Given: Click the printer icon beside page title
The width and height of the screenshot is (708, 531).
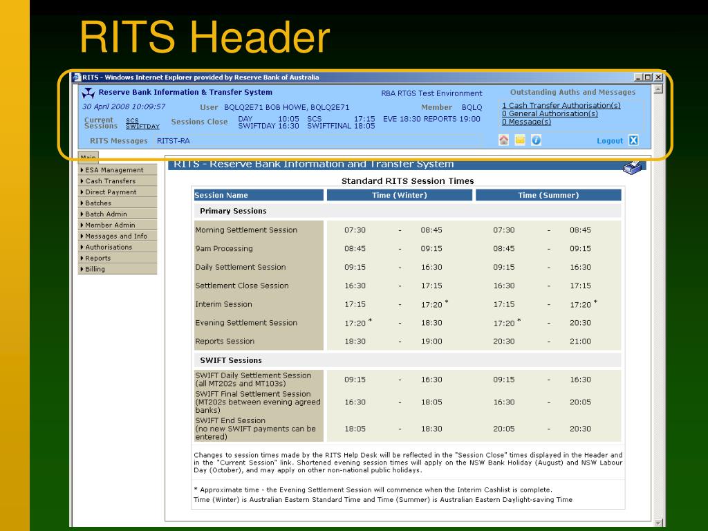Looking at the screenshot, I should click(x=633, y=167).
